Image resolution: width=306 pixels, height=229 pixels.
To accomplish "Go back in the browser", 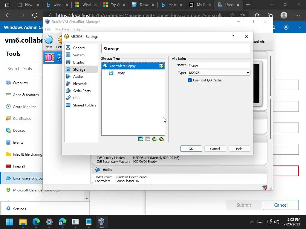I will point(8,15).
